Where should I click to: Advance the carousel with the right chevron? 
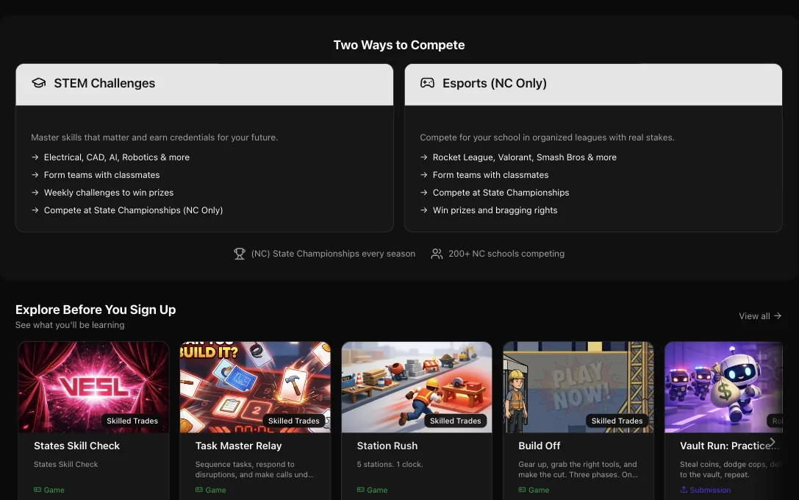click(x=773, y=442)
